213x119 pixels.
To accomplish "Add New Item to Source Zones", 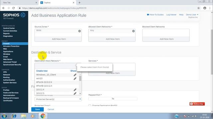I will [58, 39].
